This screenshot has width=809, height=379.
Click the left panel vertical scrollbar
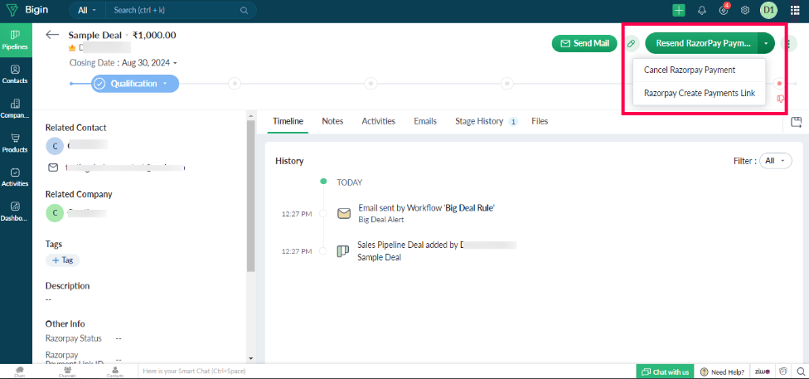coord(251,197)
